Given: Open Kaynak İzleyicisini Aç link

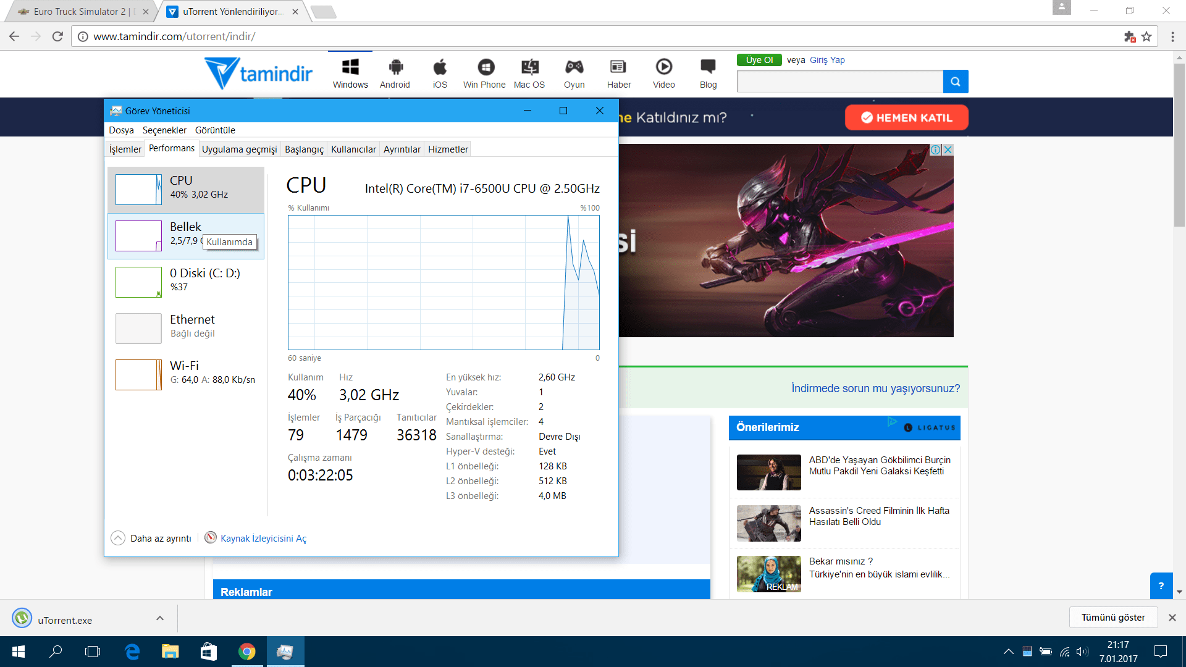Looking at the screenshot, I should coord(263,538).
